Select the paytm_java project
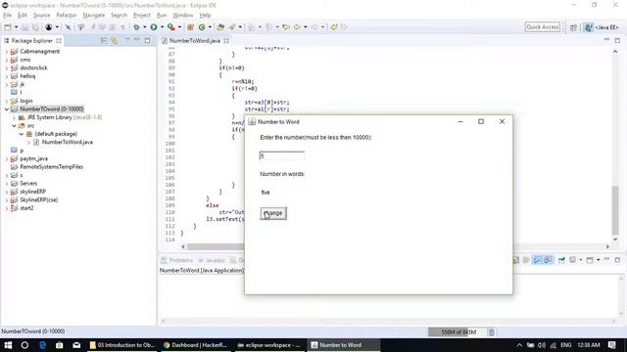Viewport: 627px width, 352px height. pos(33,158)
